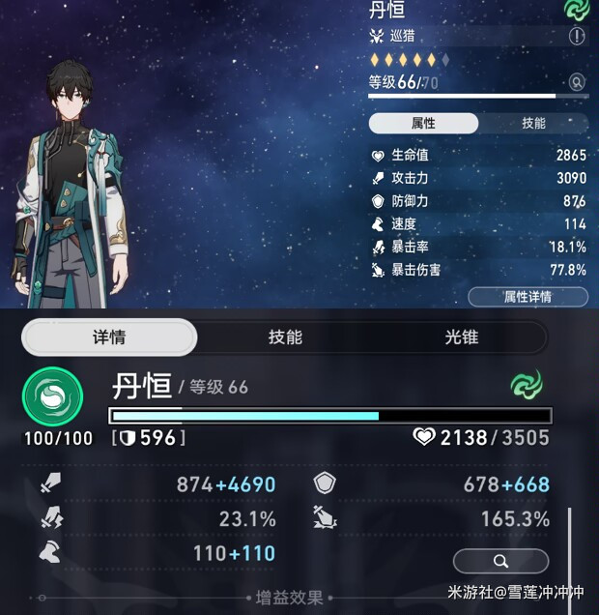Click the shield icon beside 596

coord(127,438)
